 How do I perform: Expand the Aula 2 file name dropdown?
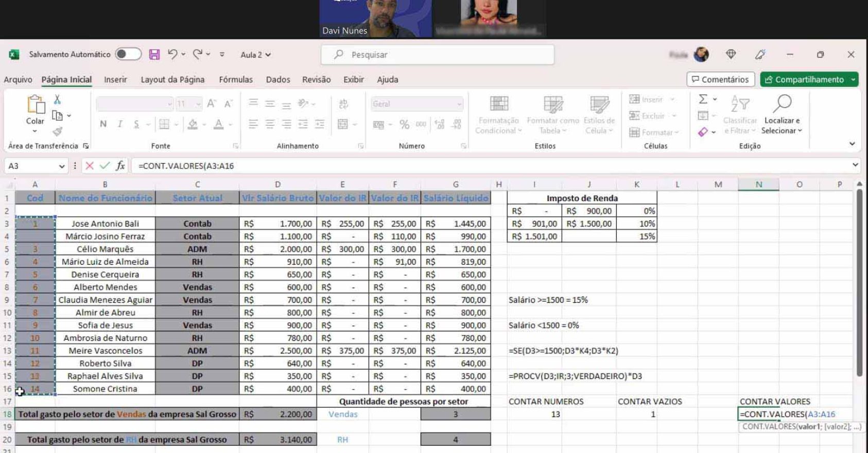coord(268,55)
